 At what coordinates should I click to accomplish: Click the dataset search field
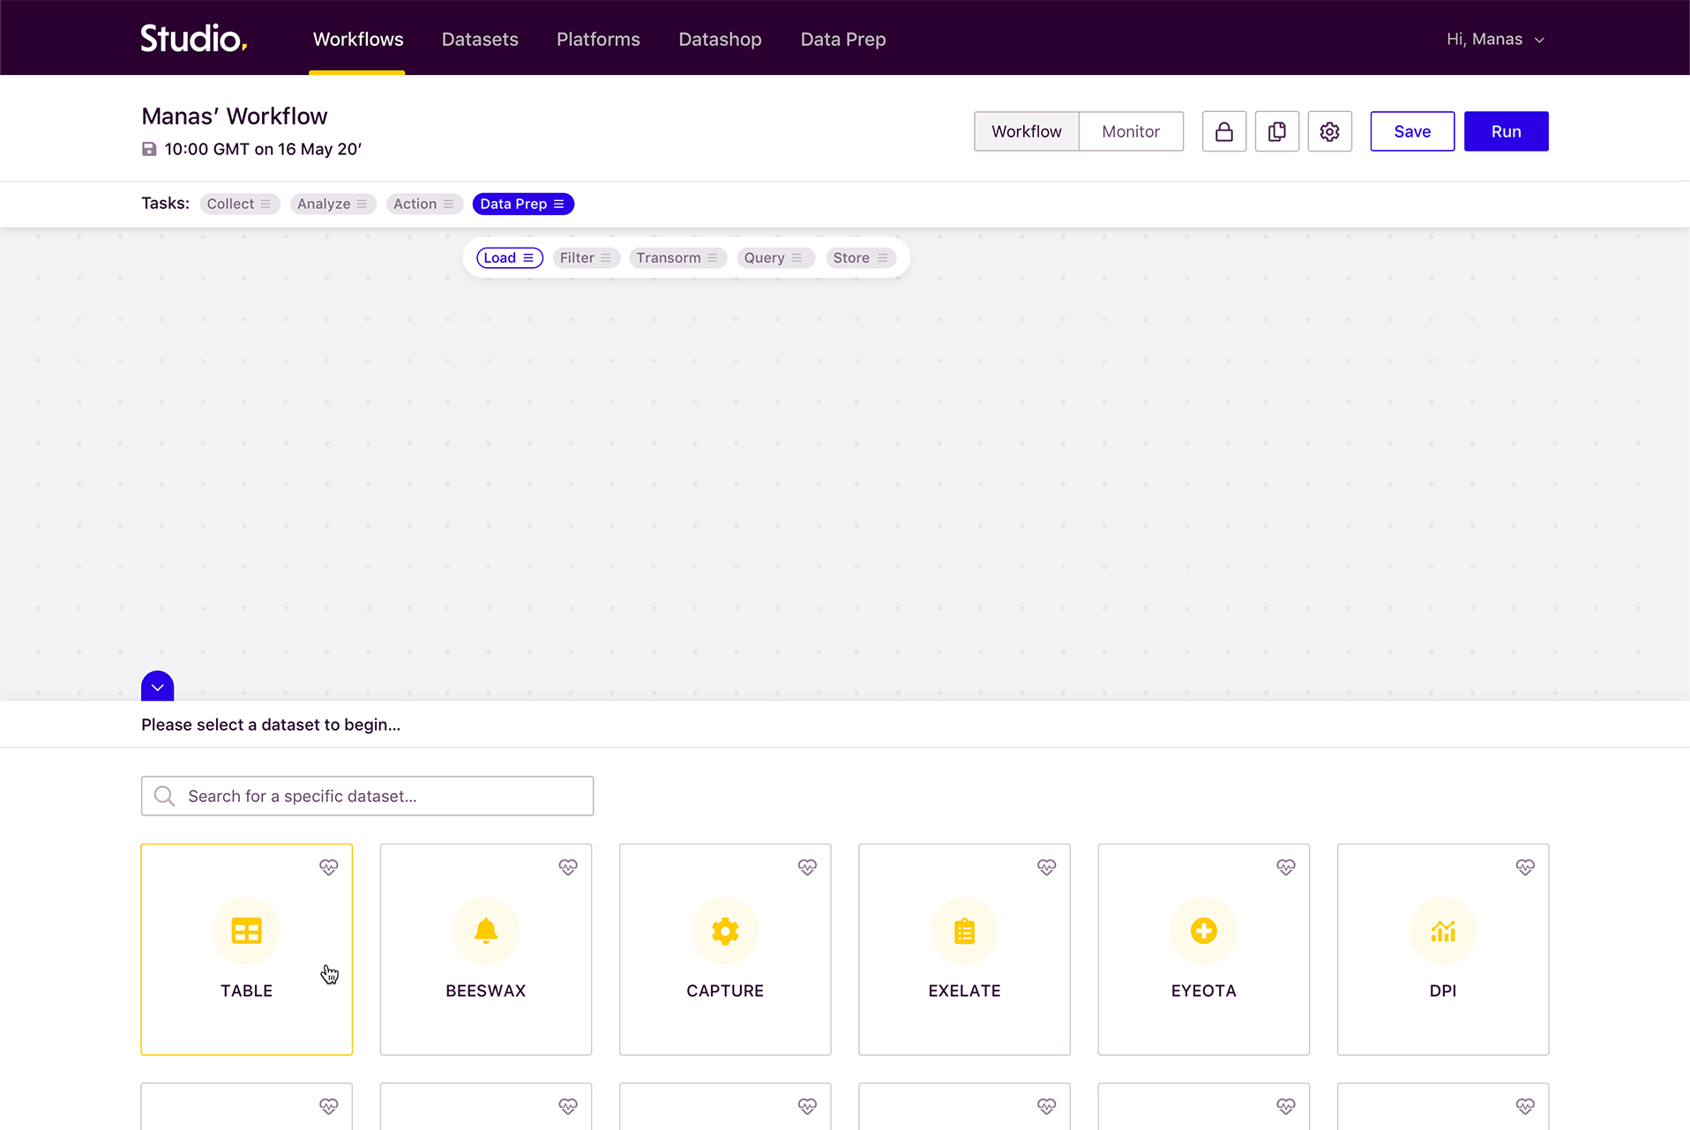click(367, 796)
